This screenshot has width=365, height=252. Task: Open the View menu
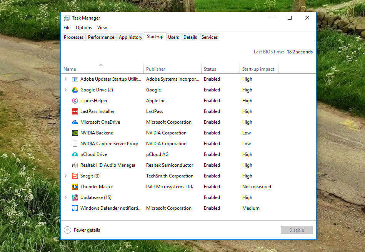(102, 27)
